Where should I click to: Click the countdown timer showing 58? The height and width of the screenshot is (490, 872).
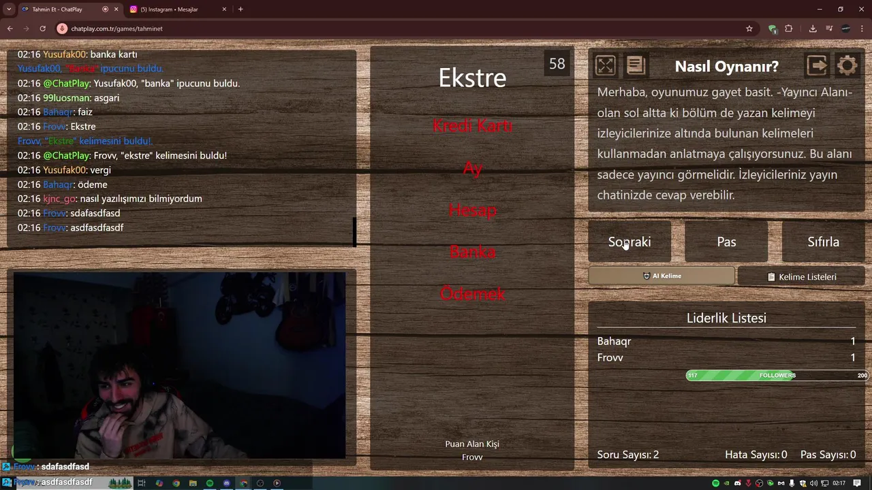coord(557,64)
